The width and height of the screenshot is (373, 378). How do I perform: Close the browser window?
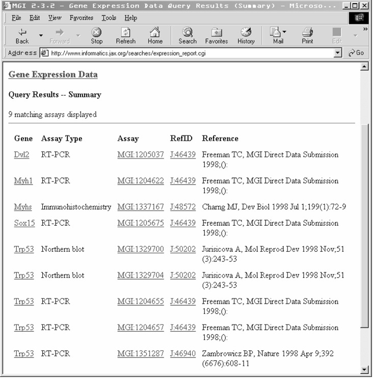click(x=364, y=6)
